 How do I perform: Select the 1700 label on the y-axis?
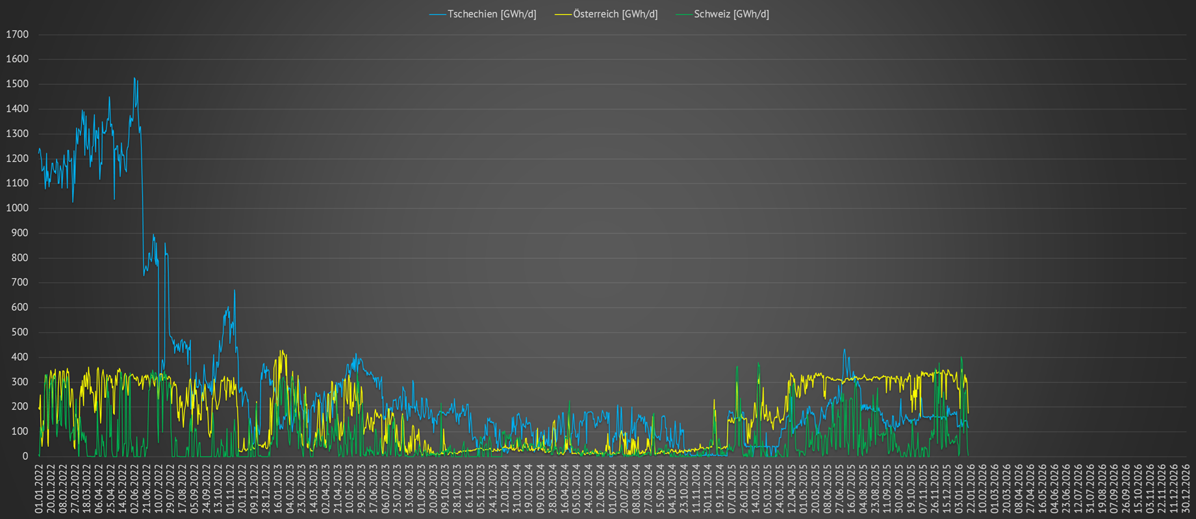(17, 34)
